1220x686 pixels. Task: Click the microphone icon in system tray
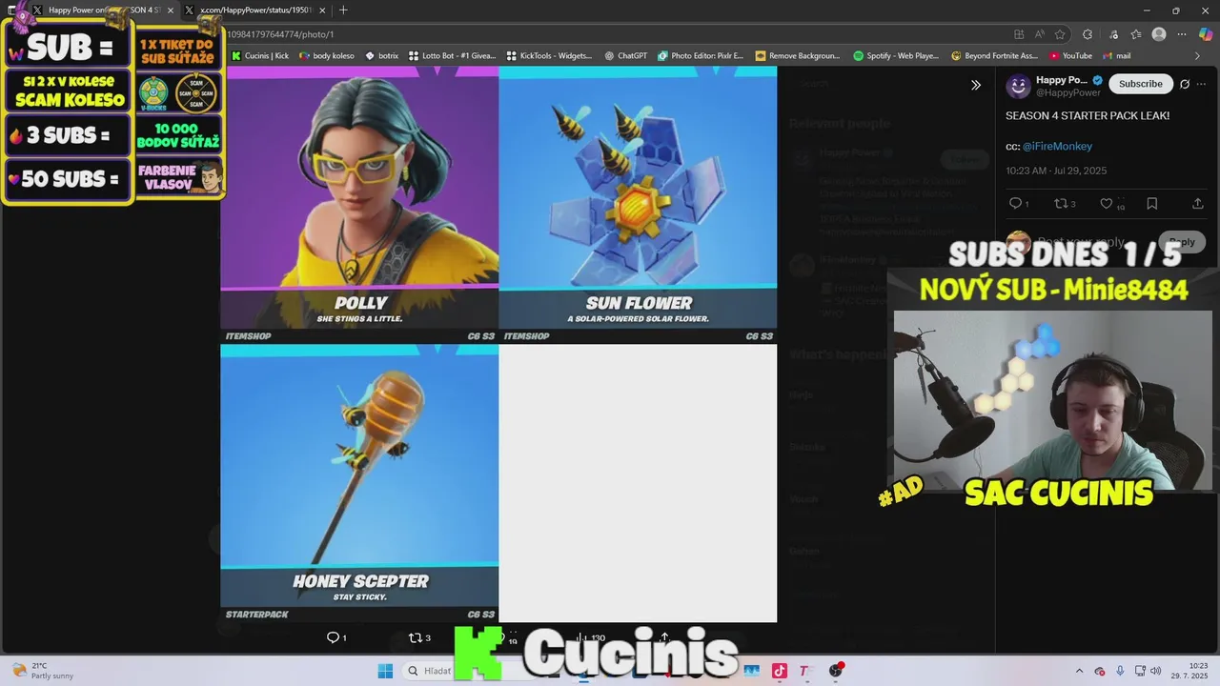tap(1120, 671)
